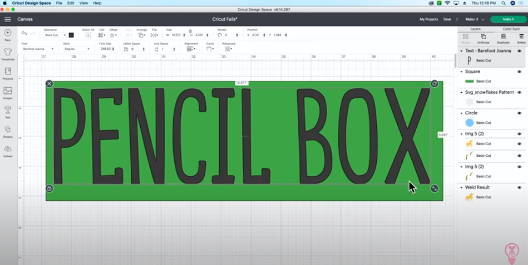Image resolution: width=528 pixels, height=265 pixels.
Task: Click the Rotate angle field
Action: 229,35
